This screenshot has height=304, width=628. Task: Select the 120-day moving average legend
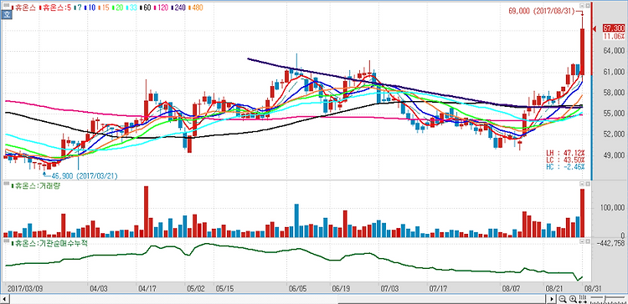[x=162, y=8]
